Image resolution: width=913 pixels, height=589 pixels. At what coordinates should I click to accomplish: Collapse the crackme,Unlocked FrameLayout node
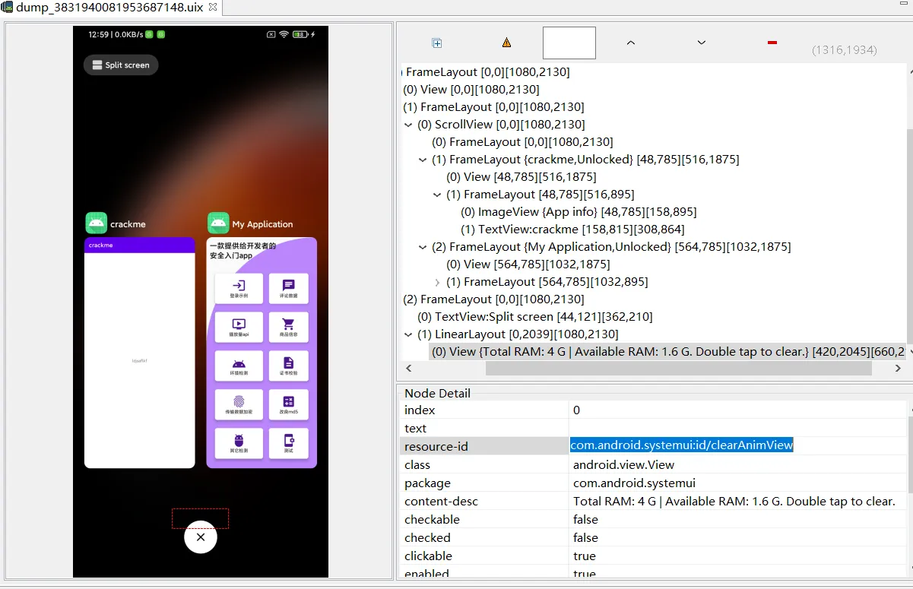423,160
